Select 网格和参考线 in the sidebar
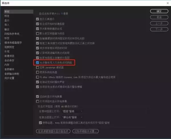This screenshot has height=139, width=171. click(x=12, y=34)
